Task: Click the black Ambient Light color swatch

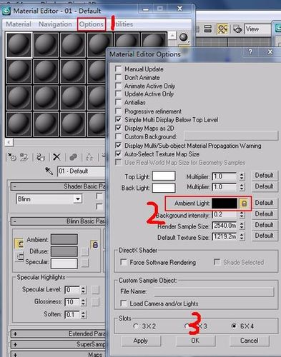Action: point(225,203)
